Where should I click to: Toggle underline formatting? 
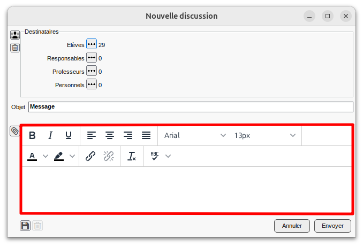point(69,135)
